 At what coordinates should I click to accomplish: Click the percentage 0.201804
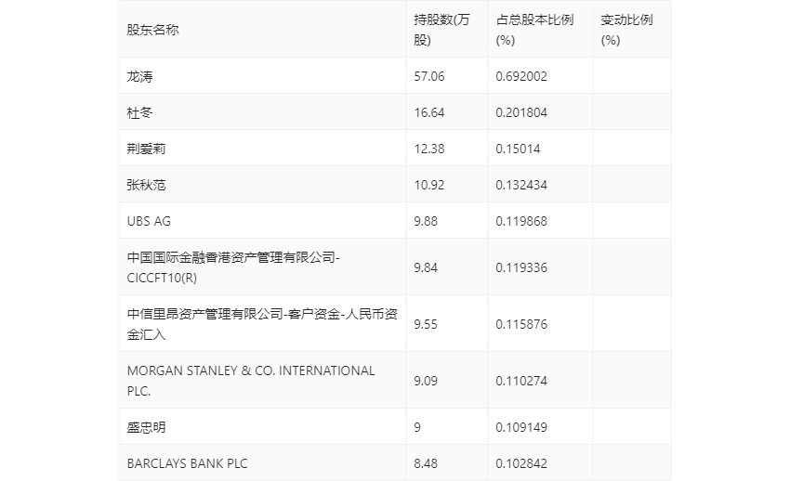[521, 112]
